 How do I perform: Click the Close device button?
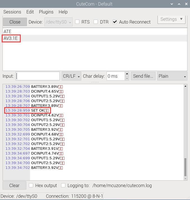coord(15,22)
